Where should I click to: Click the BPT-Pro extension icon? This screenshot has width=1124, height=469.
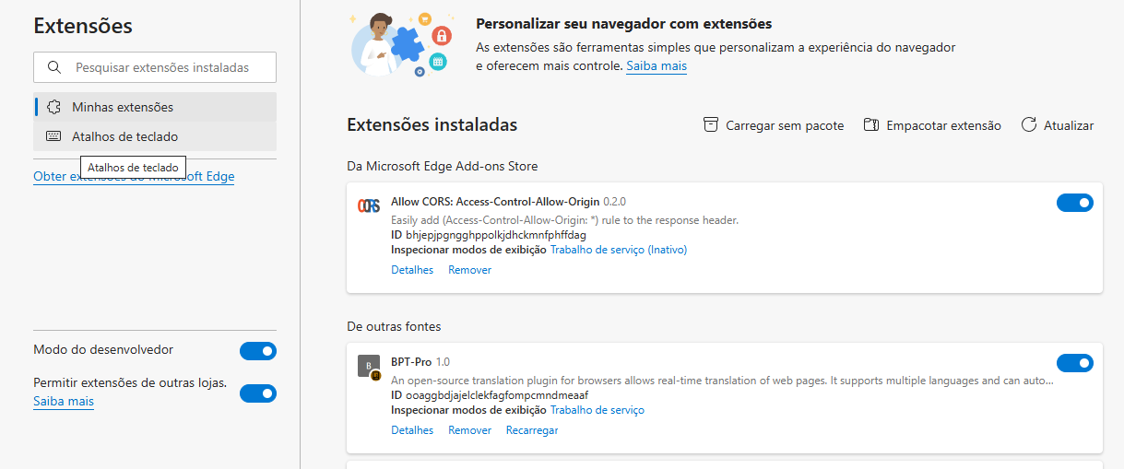coord(369,366)
